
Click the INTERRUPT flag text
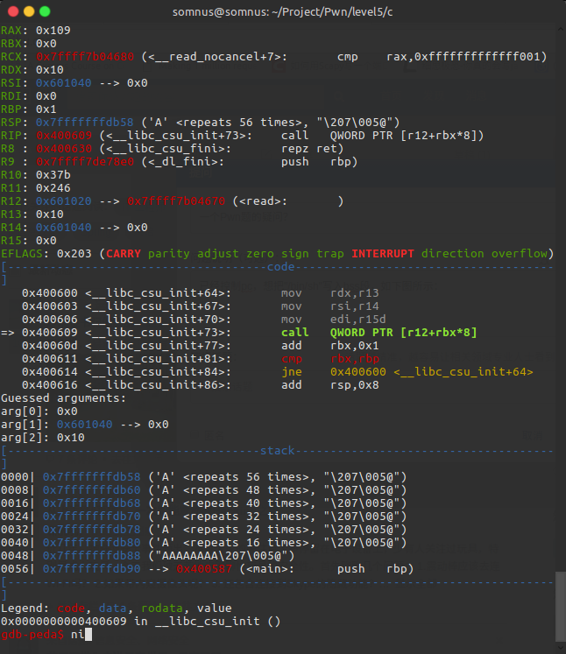pos(383,254)
